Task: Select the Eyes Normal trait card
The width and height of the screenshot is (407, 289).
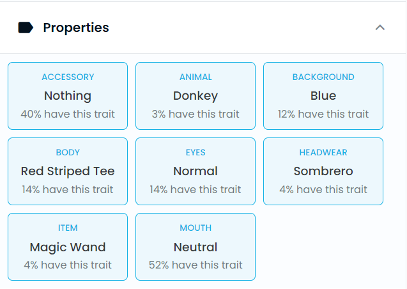Action: pyautogui.click(x=196, y=171)
